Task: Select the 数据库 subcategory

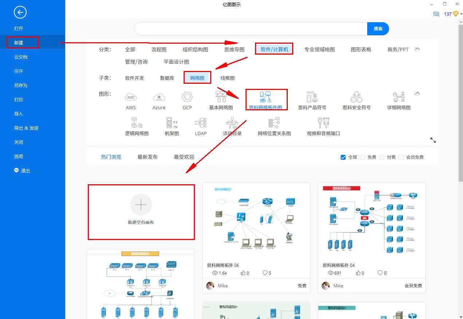Action: [x=167, y=78]
